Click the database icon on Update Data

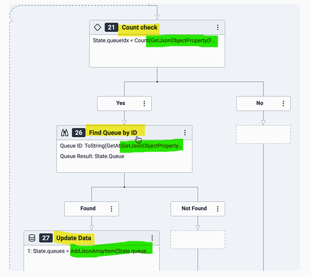(x=32, y=238)
